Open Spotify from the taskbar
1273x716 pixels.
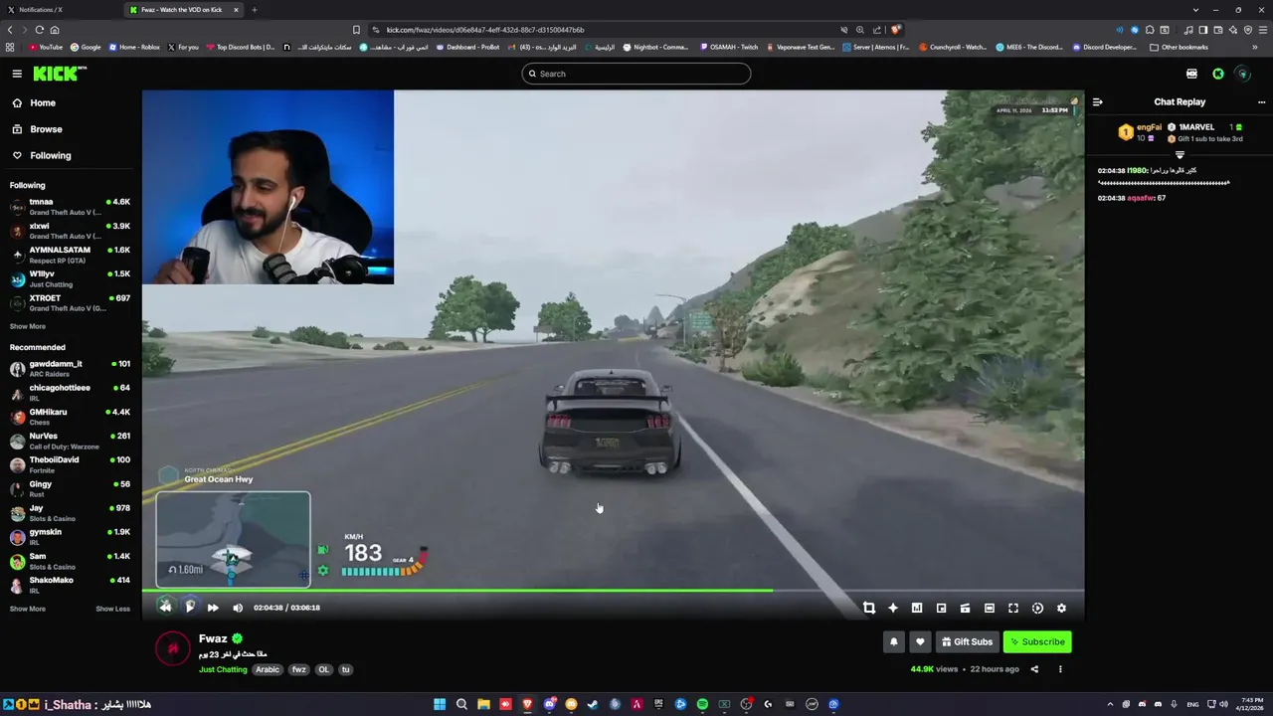(702, 704)
